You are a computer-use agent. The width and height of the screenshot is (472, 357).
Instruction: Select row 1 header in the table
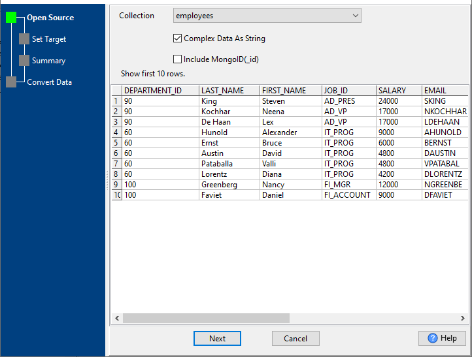116,101
